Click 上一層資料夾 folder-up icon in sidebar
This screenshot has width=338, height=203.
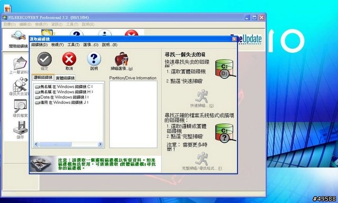20,63
